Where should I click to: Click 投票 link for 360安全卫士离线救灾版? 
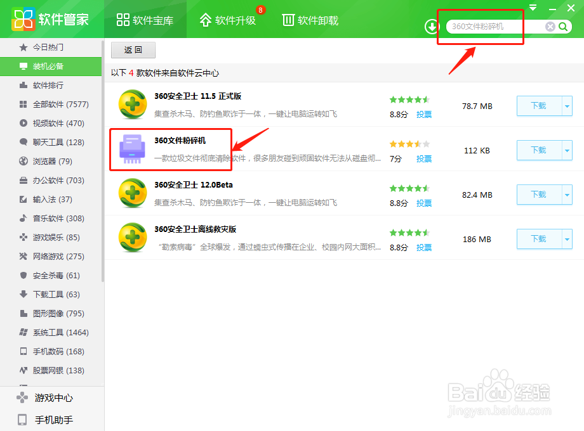(x=424, y=247)
